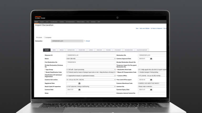Open Customs Approval Date calendar picker
202x113 pixels.
(x=151, y=59)
